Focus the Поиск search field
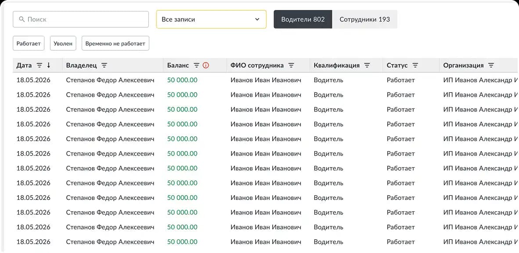This screenshot has width=519, height=253. point(81,19)
